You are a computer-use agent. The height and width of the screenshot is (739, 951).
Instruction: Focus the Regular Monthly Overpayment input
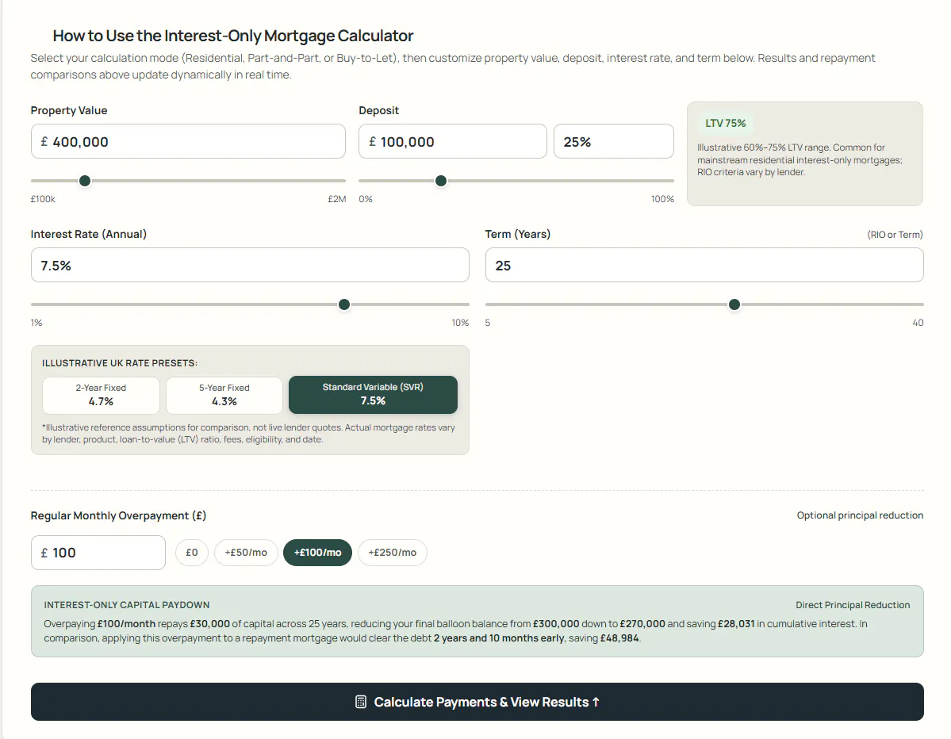pos(98,553)
